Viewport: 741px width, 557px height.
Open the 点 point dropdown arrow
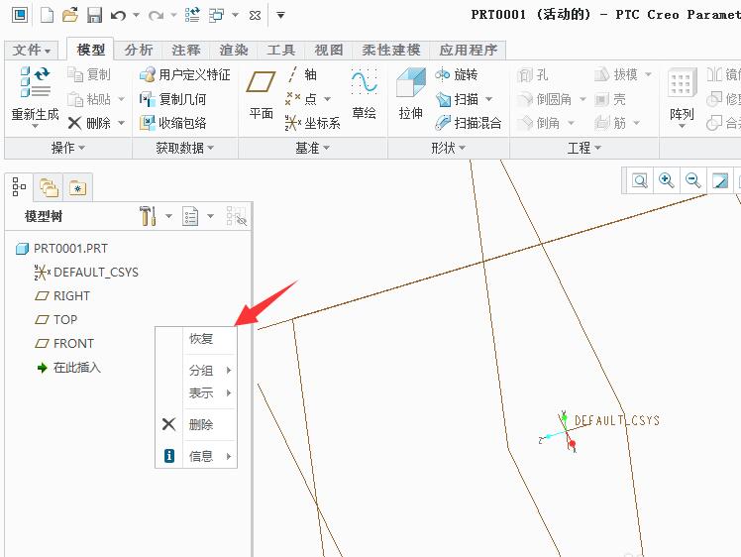coord(327,99)
